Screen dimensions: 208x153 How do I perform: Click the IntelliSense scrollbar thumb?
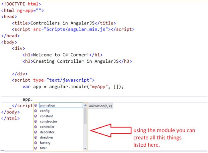click(x=85, y=115)
